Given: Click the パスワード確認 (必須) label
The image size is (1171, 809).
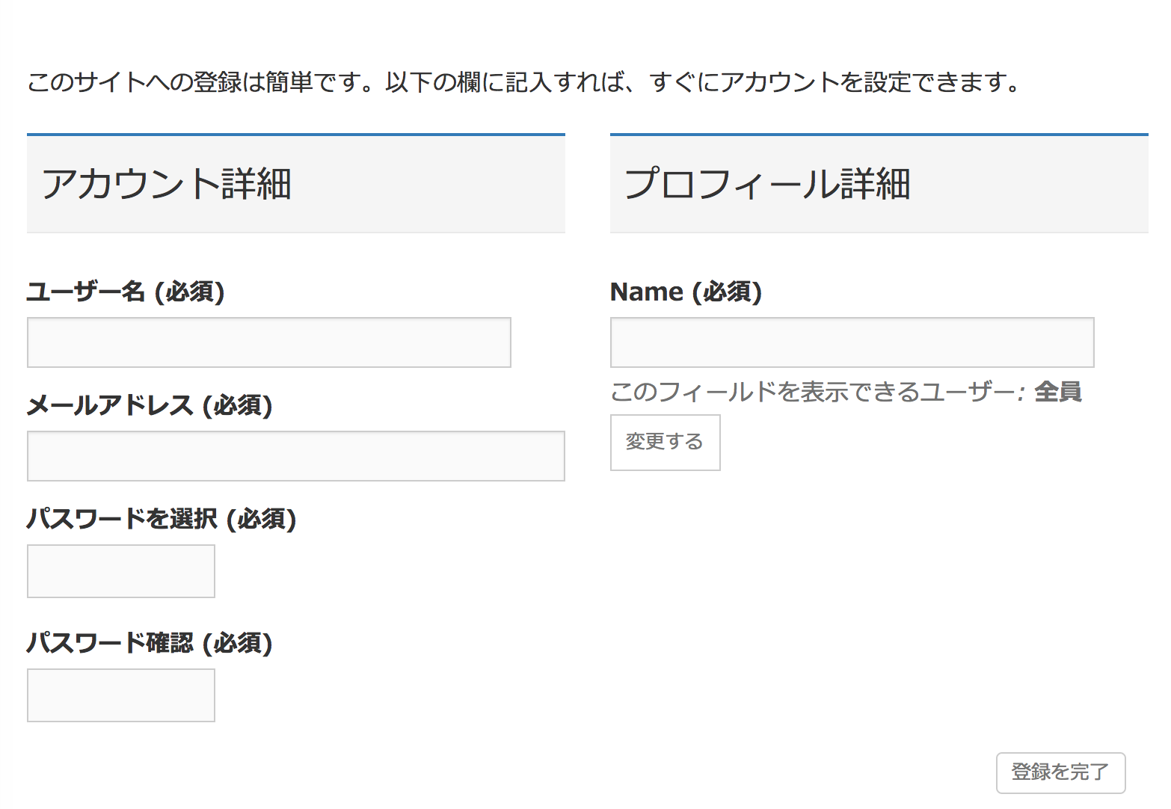Looking at the screenshot, I should click(150, 643).
